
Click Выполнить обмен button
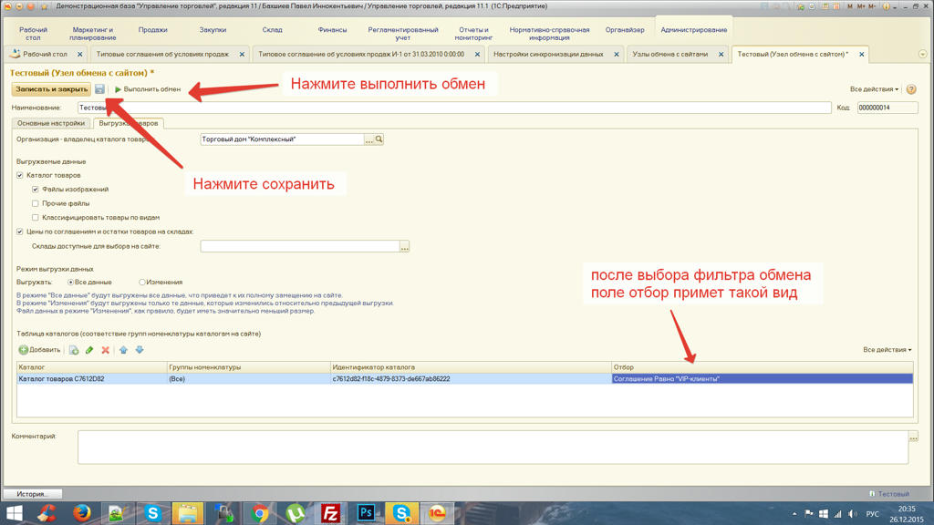(x=148, y=89)
